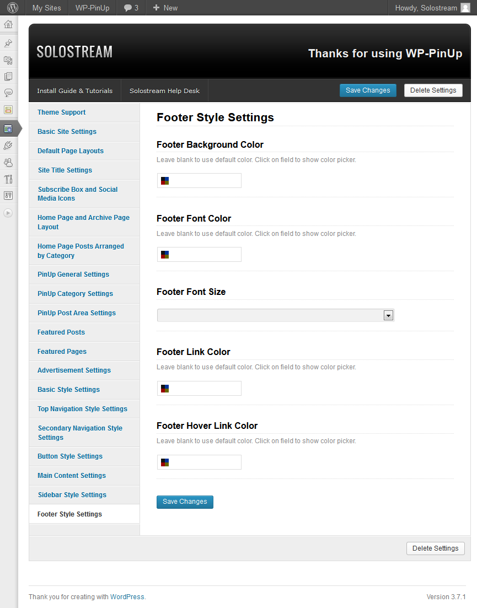Select the Appearance icon in sidebar
Screen dimensions: 477x608
pyautogui.click(x=8, y=129)
